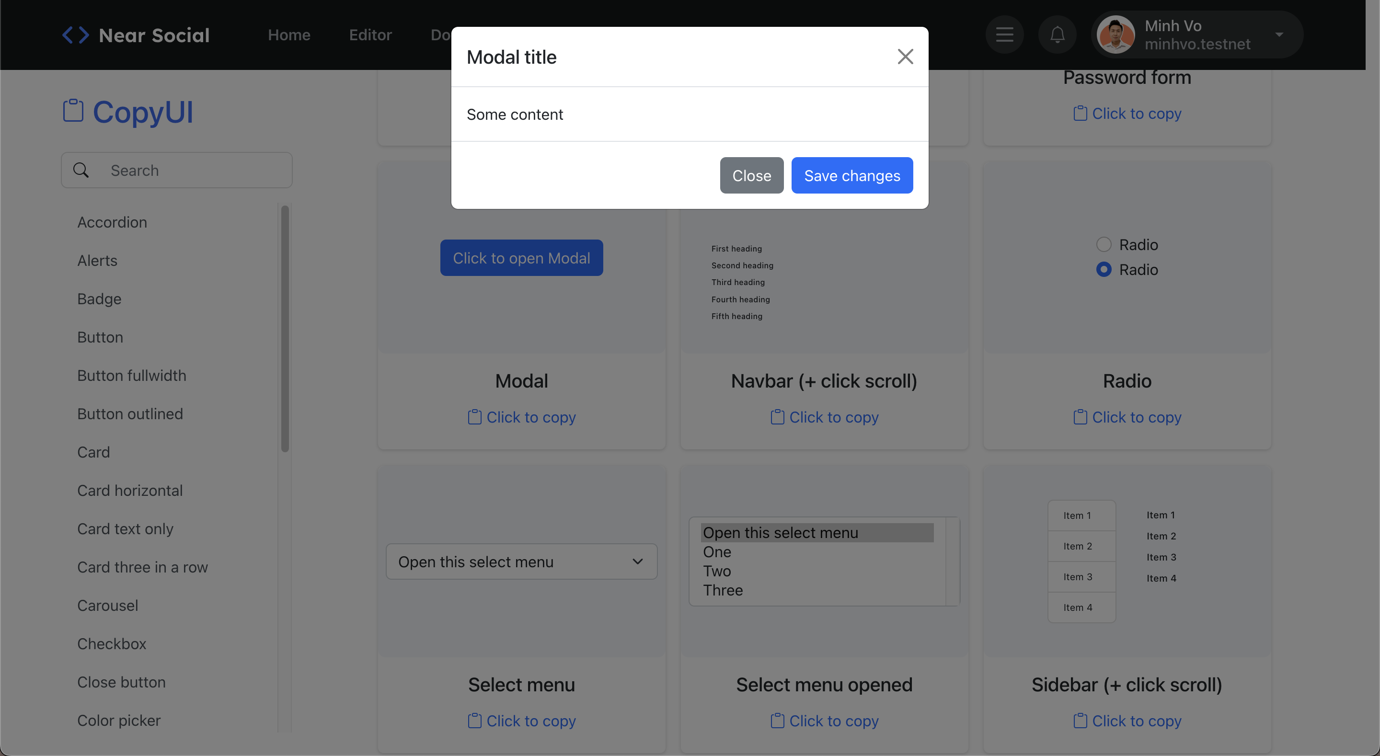Click the notification bell icon
The width and height of the screenshot is (1380, 756).
[1057, 35]
